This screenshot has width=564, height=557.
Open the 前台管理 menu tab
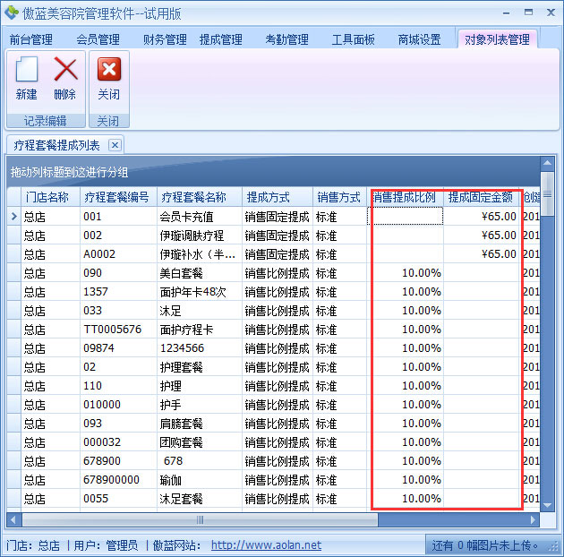coord(31,39)
